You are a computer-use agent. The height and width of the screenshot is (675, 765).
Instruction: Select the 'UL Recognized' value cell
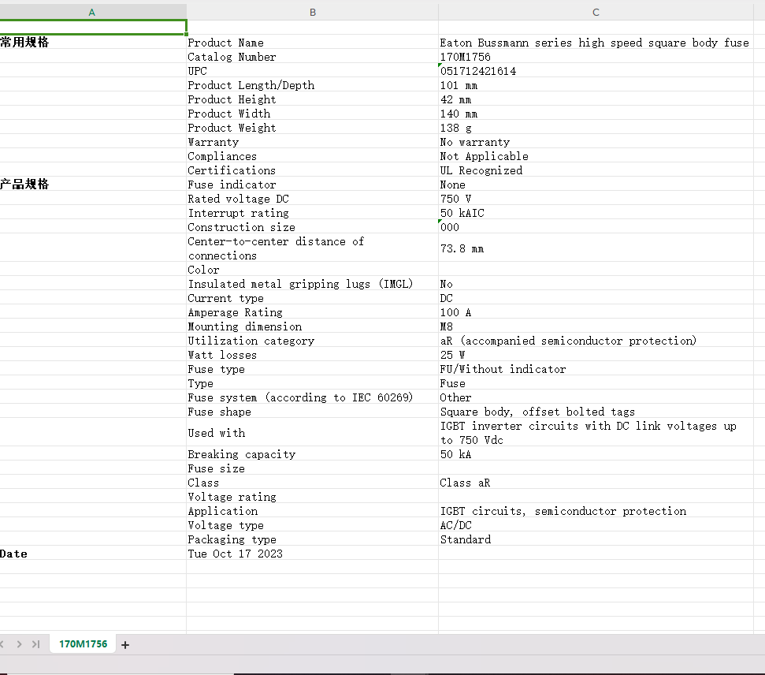596,170
